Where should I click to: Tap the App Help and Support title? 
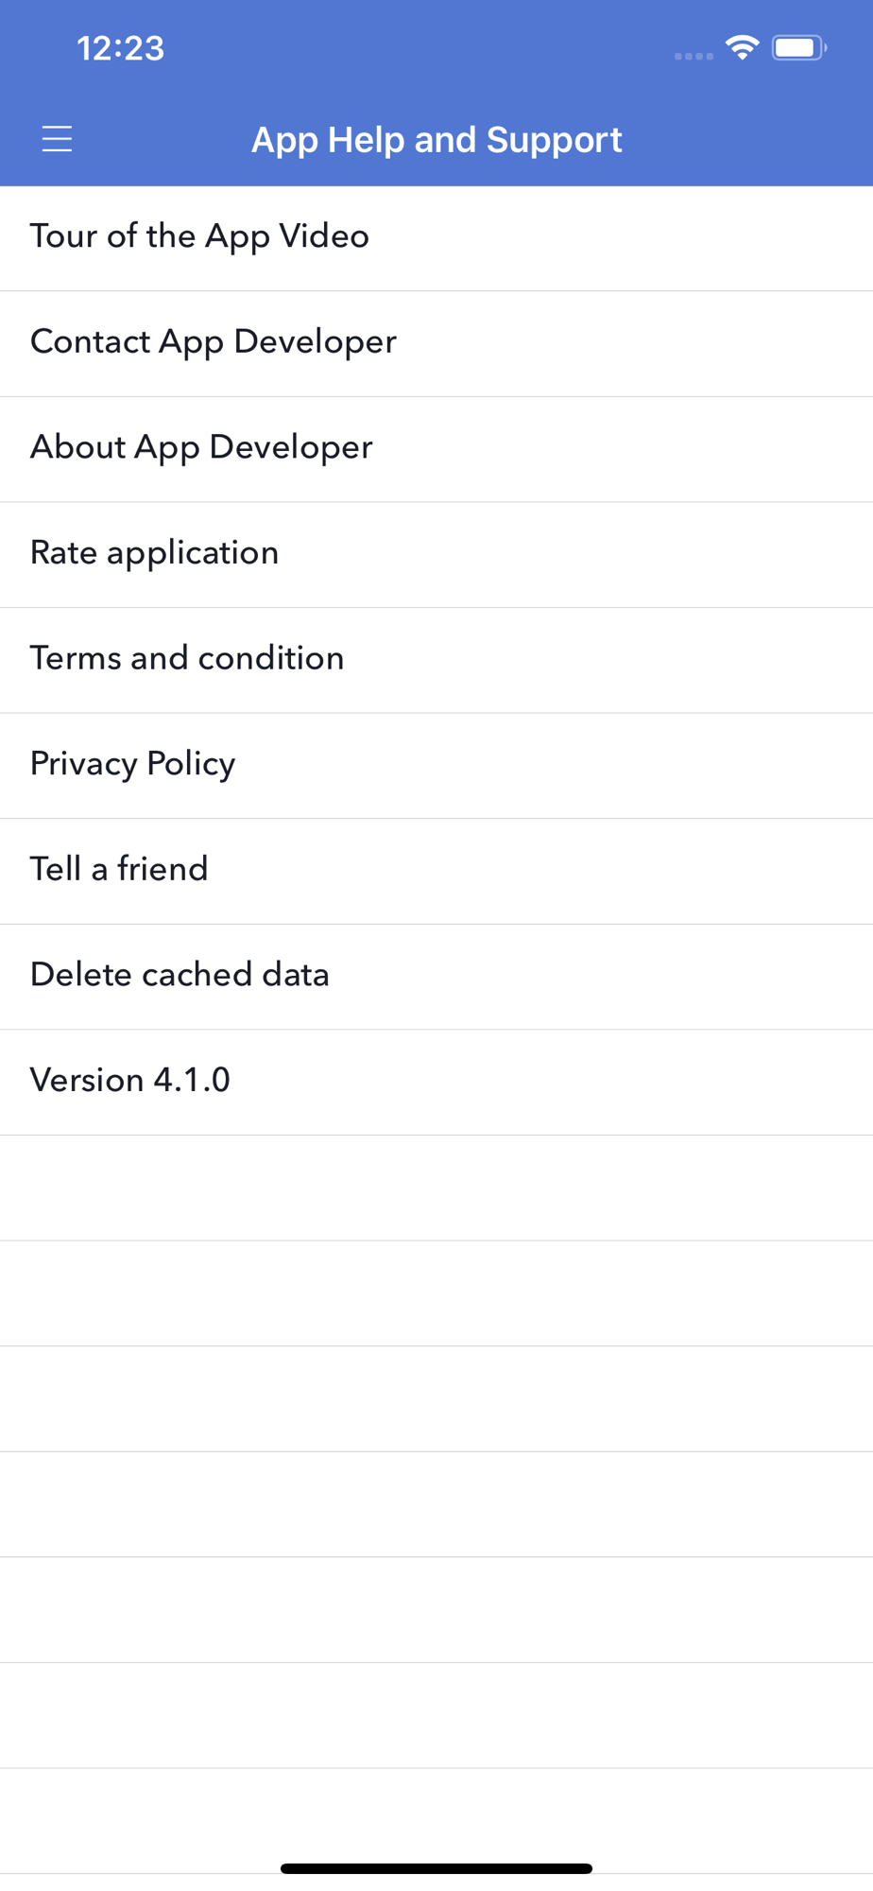tap(436, 140)
